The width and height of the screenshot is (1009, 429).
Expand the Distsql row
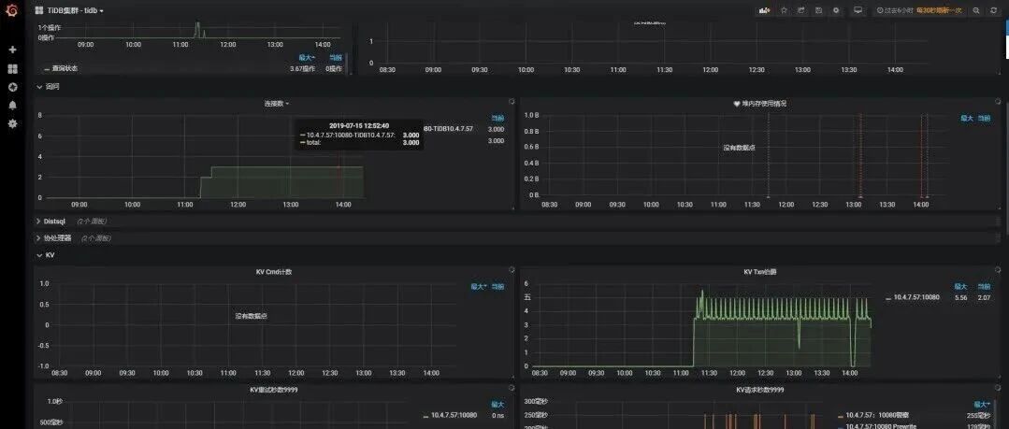[53, 222]
